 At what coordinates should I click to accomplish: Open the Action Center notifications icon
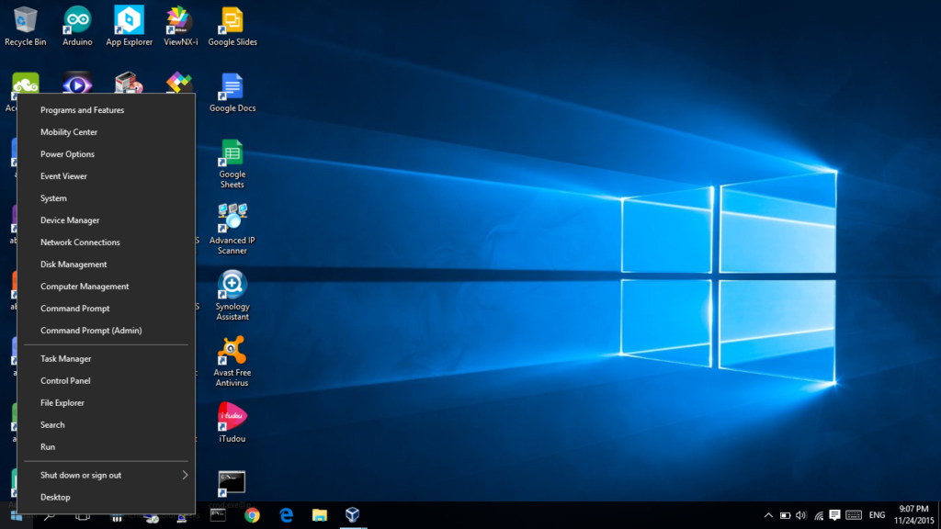click(x=834, y=515)
